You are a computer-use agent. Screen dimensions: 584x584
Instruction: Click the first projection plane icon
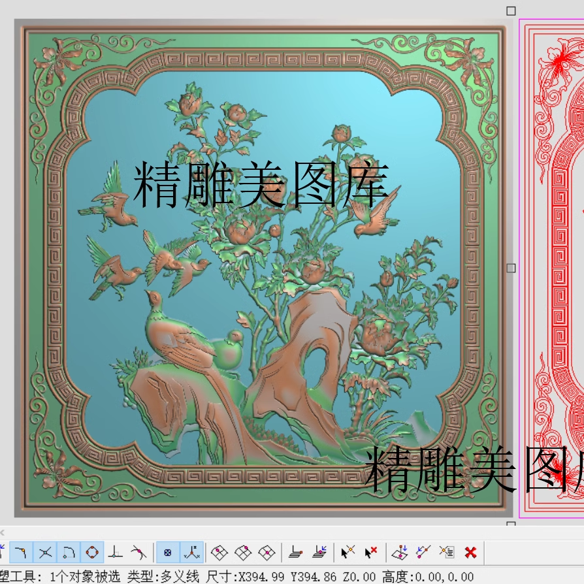pos(296,552)
